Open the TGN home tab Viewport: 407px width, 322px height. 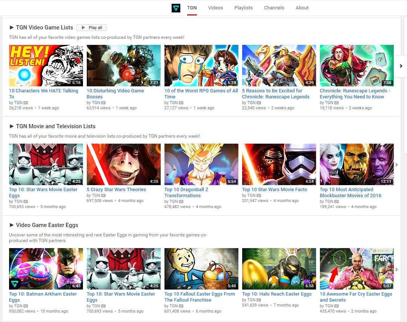(192, 8)
